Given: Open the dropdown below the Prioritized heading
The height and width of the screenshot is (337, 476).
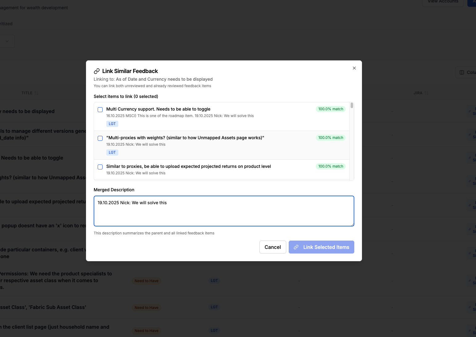Looking at the screenshot, I should (7, 41).
